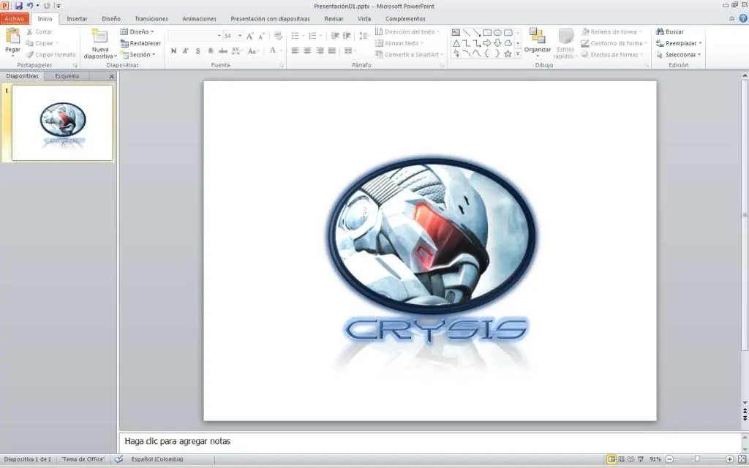The image size is (749, 468).
Task: Toggle text shadow formatting
Action: tap(211, 50)
